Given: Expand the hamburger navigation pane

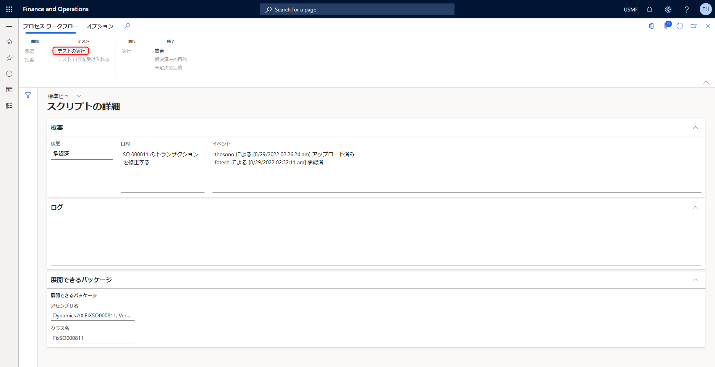Looking at the screenshot, I should click(9, 26).
